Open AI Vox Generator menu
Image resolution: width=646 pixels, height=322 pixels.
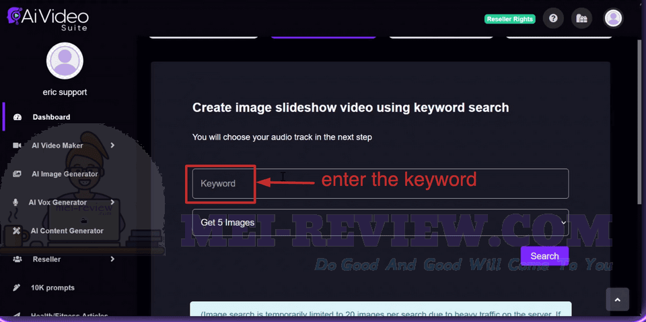(58, 203)
